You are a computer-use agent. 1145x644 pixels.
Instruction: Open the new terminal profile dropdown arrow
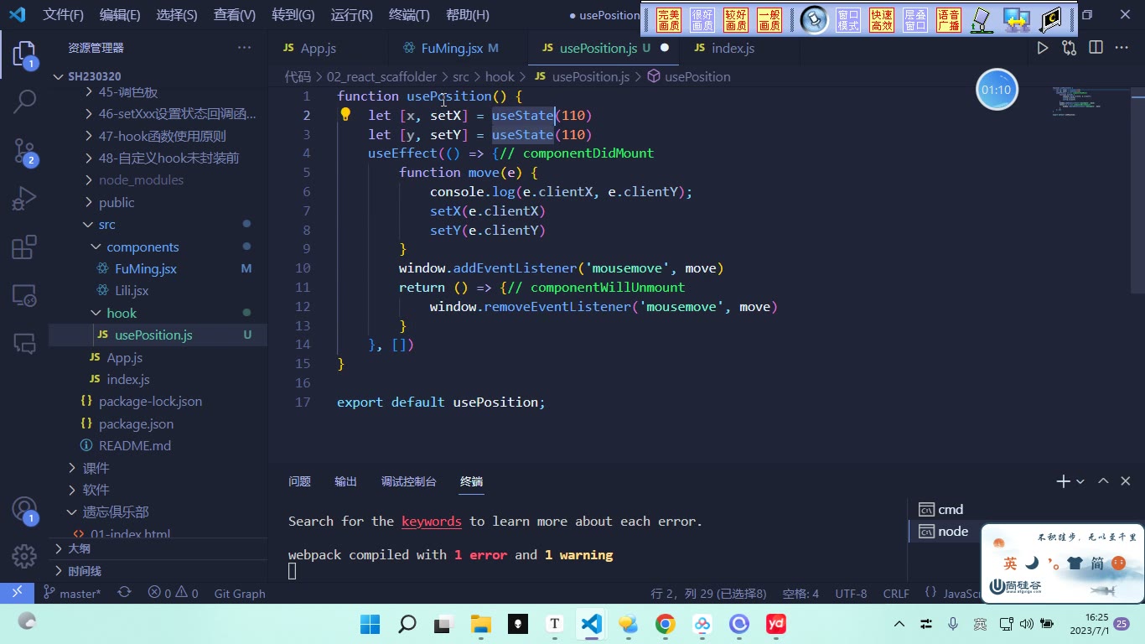(x=1080, y=481)
